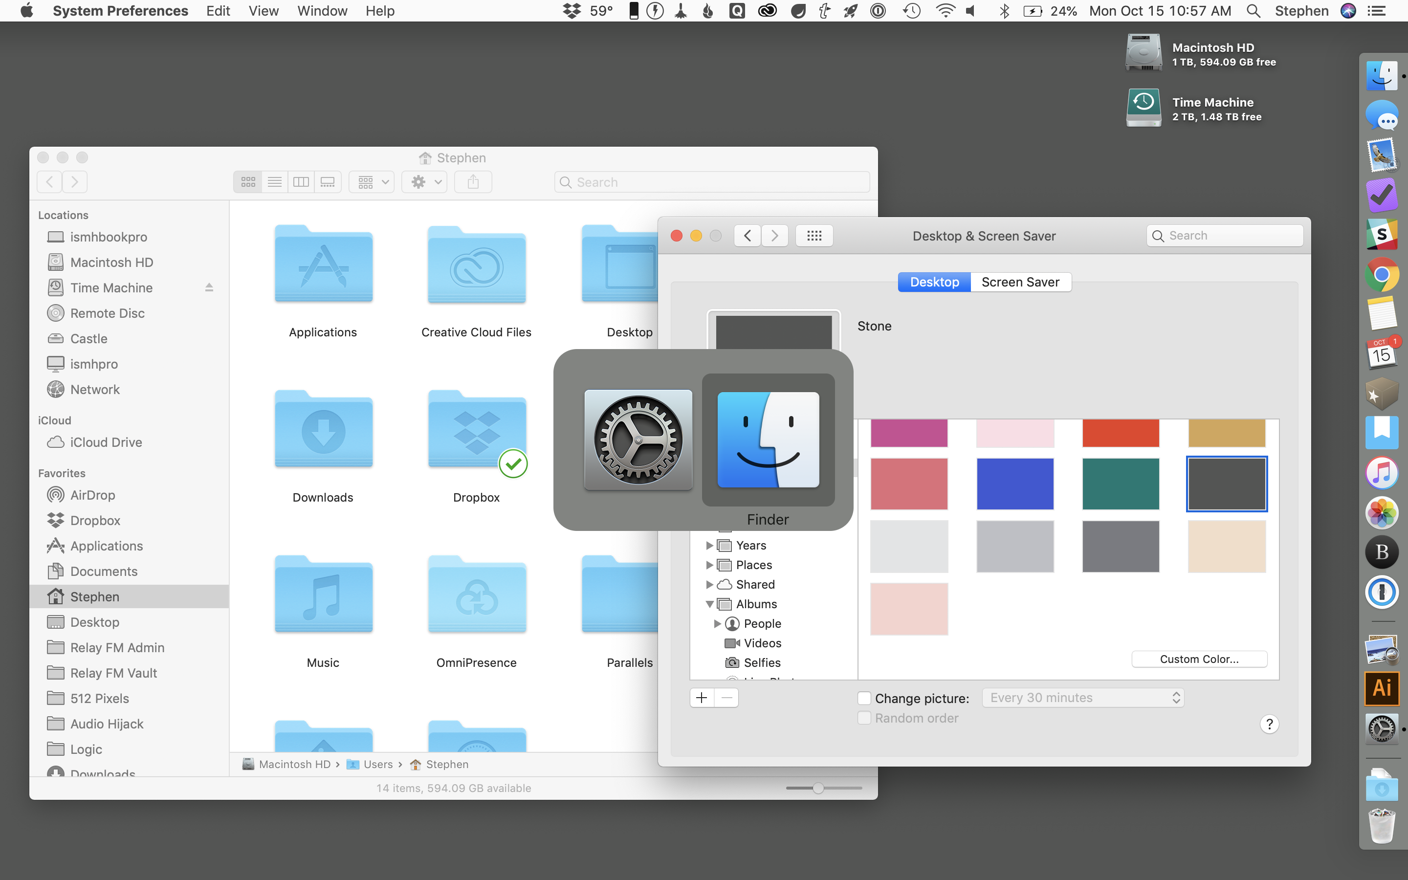
Task: Click Custom Color button
Action: (x=1199, y=659)
